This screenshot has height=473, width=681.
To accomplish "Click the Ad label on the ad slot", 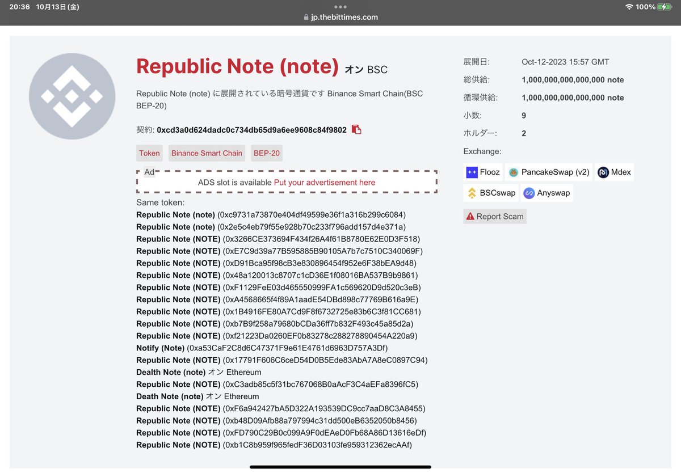I will pyautogui.click(x=149, y=172).
